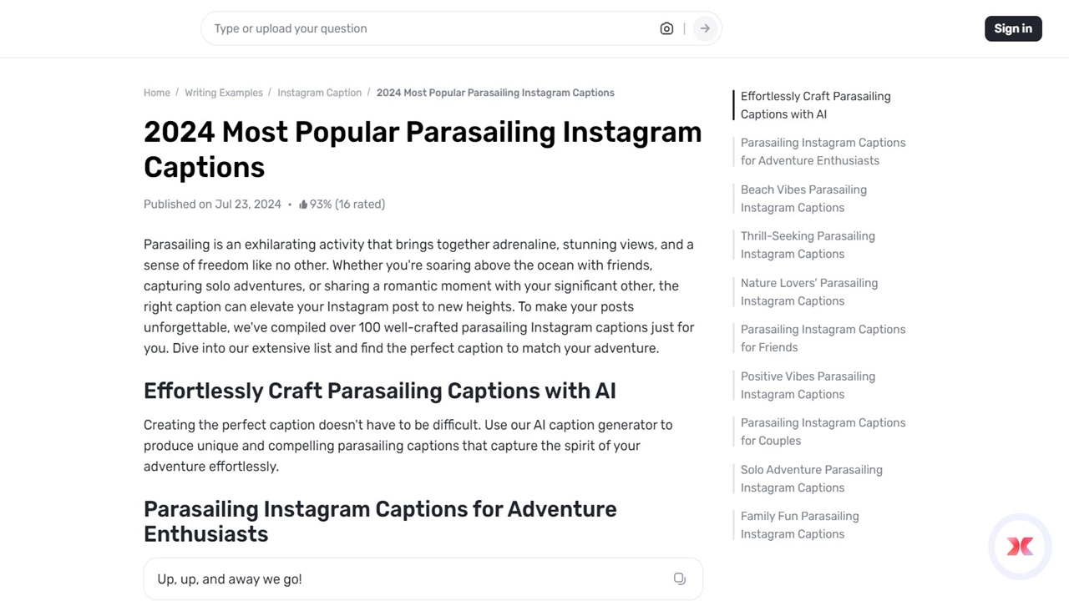Open the Instagram Caption breadcrumb link
The image size is (1069, 601).
319,93
